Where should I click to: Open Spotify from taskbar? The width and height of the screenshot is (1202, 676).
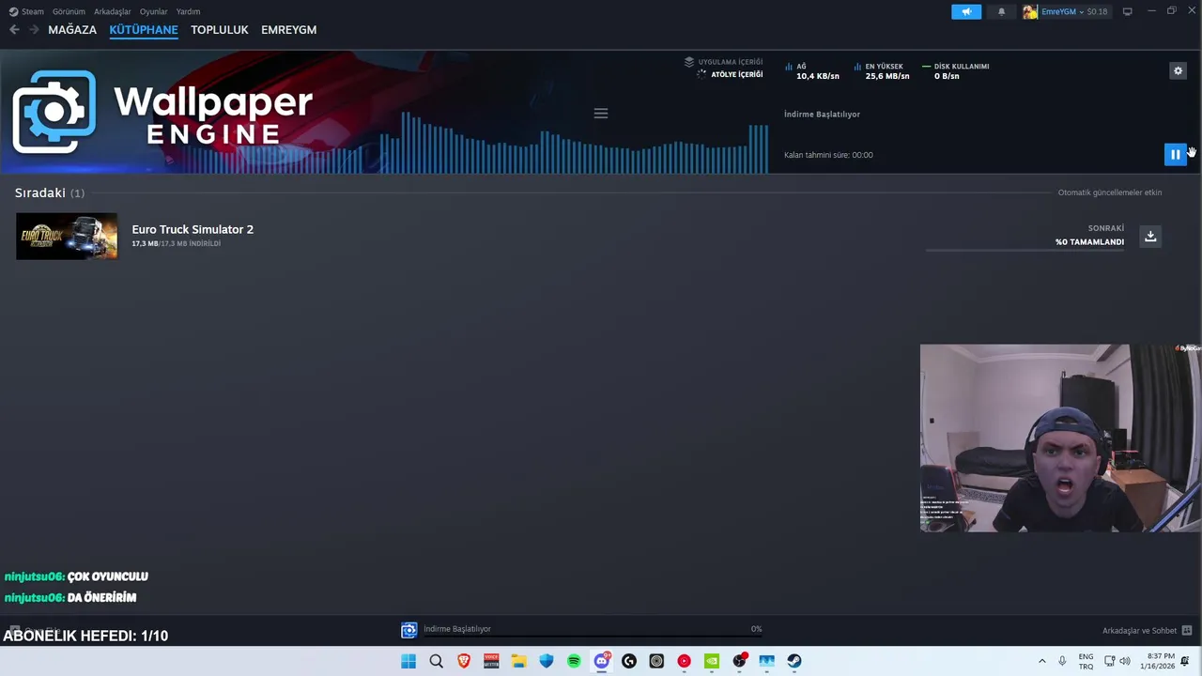click(x=574, y=661)
